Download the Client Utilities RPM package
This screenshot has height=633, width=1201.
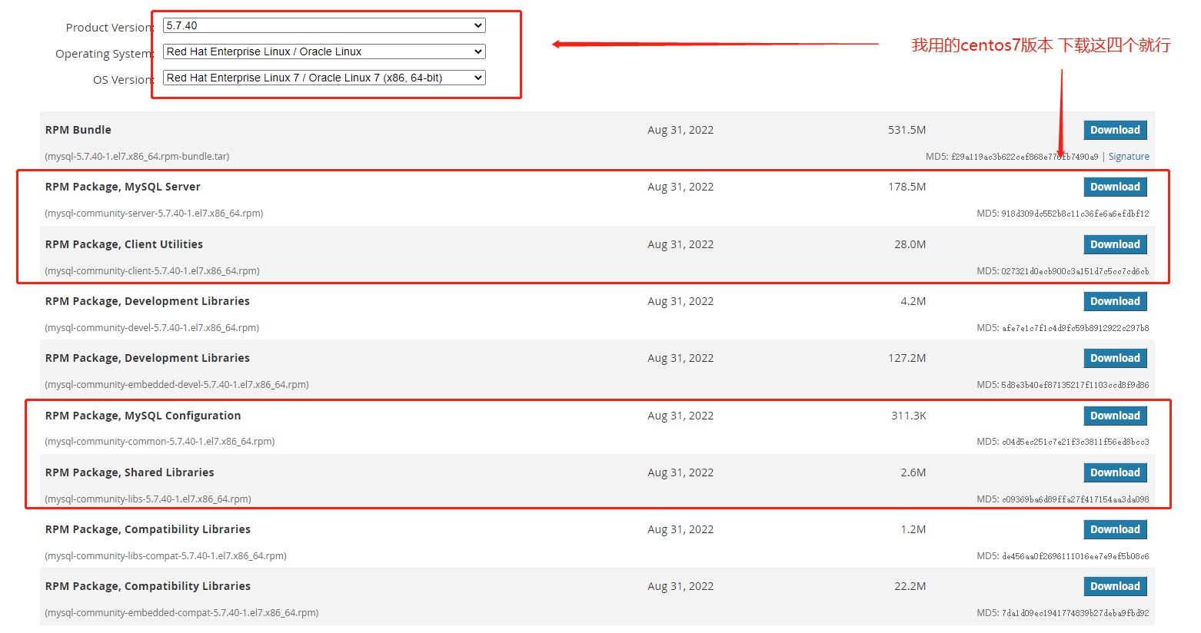(x=1115, y=244)
